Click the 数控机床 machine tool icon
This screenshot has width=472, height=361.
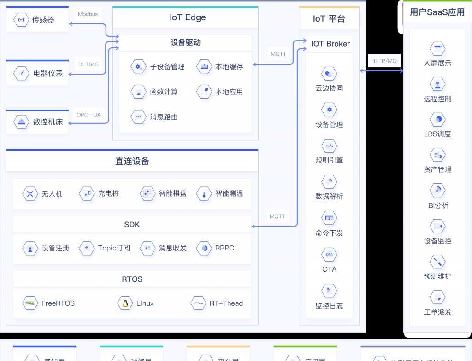(x=21, y=122)
